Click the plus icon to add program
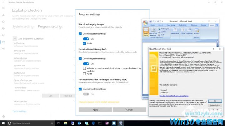The width and height of the screenshot is (225, 126). [x=14, y=38]
